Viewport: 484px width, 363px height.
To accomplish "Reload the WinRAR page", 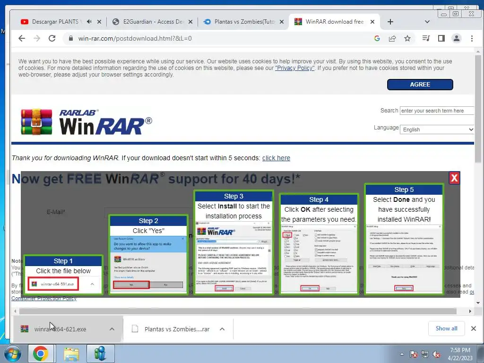I will click(x=52, y=38).
